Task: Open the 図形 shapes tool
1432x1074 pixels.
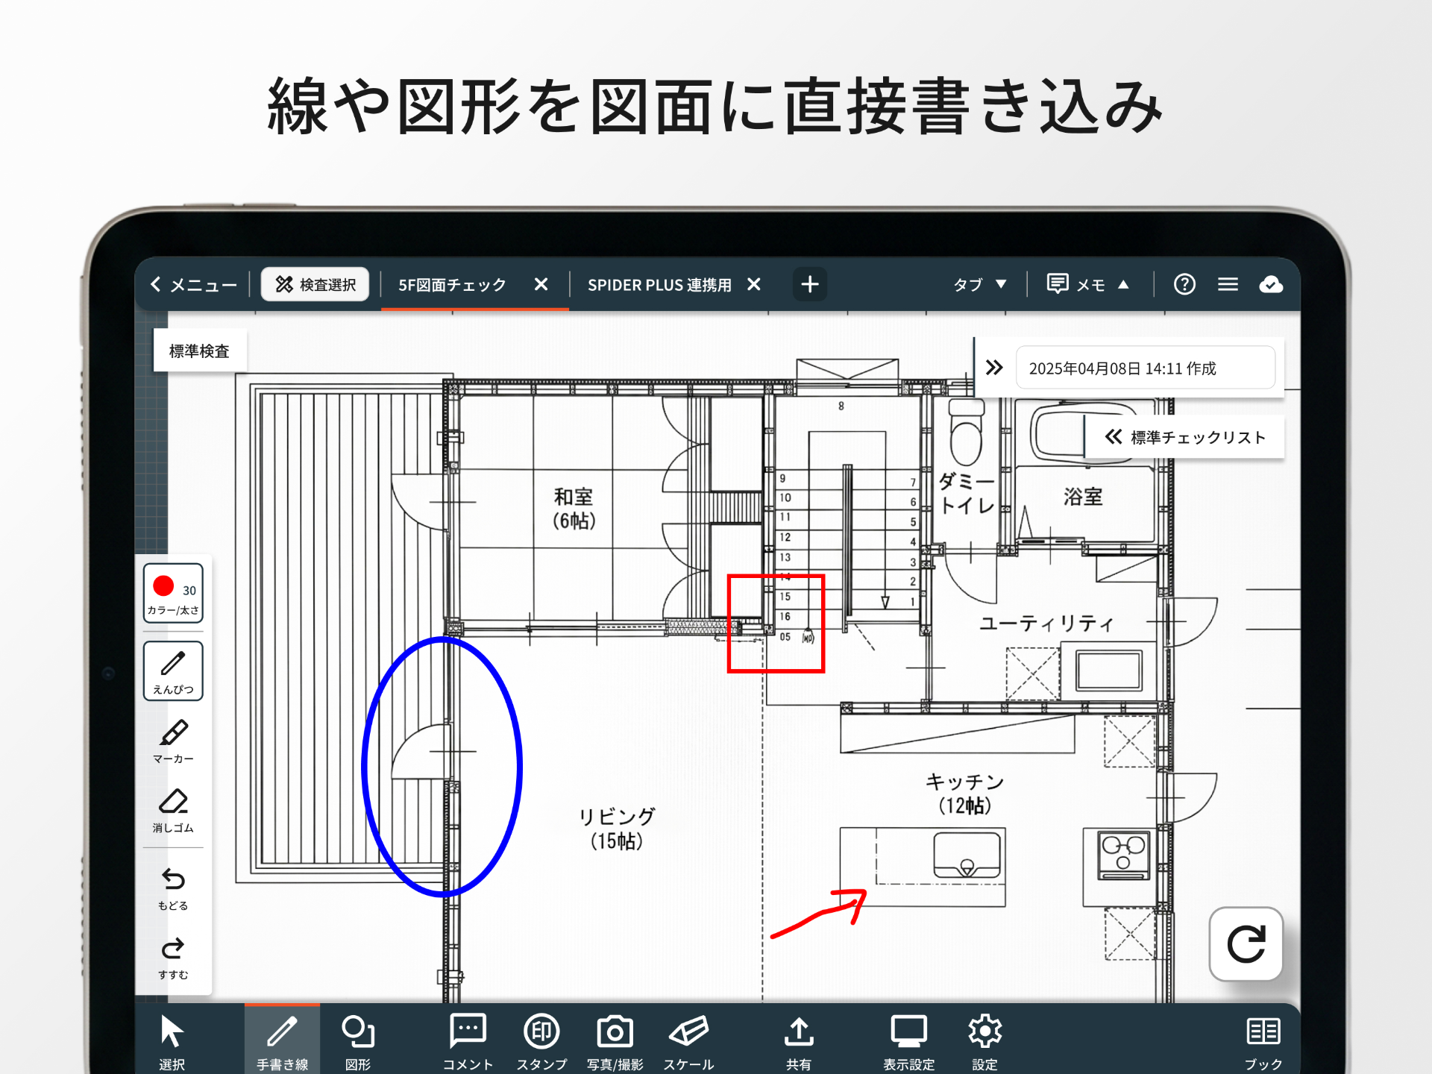Action: [x=357, y=1041]
